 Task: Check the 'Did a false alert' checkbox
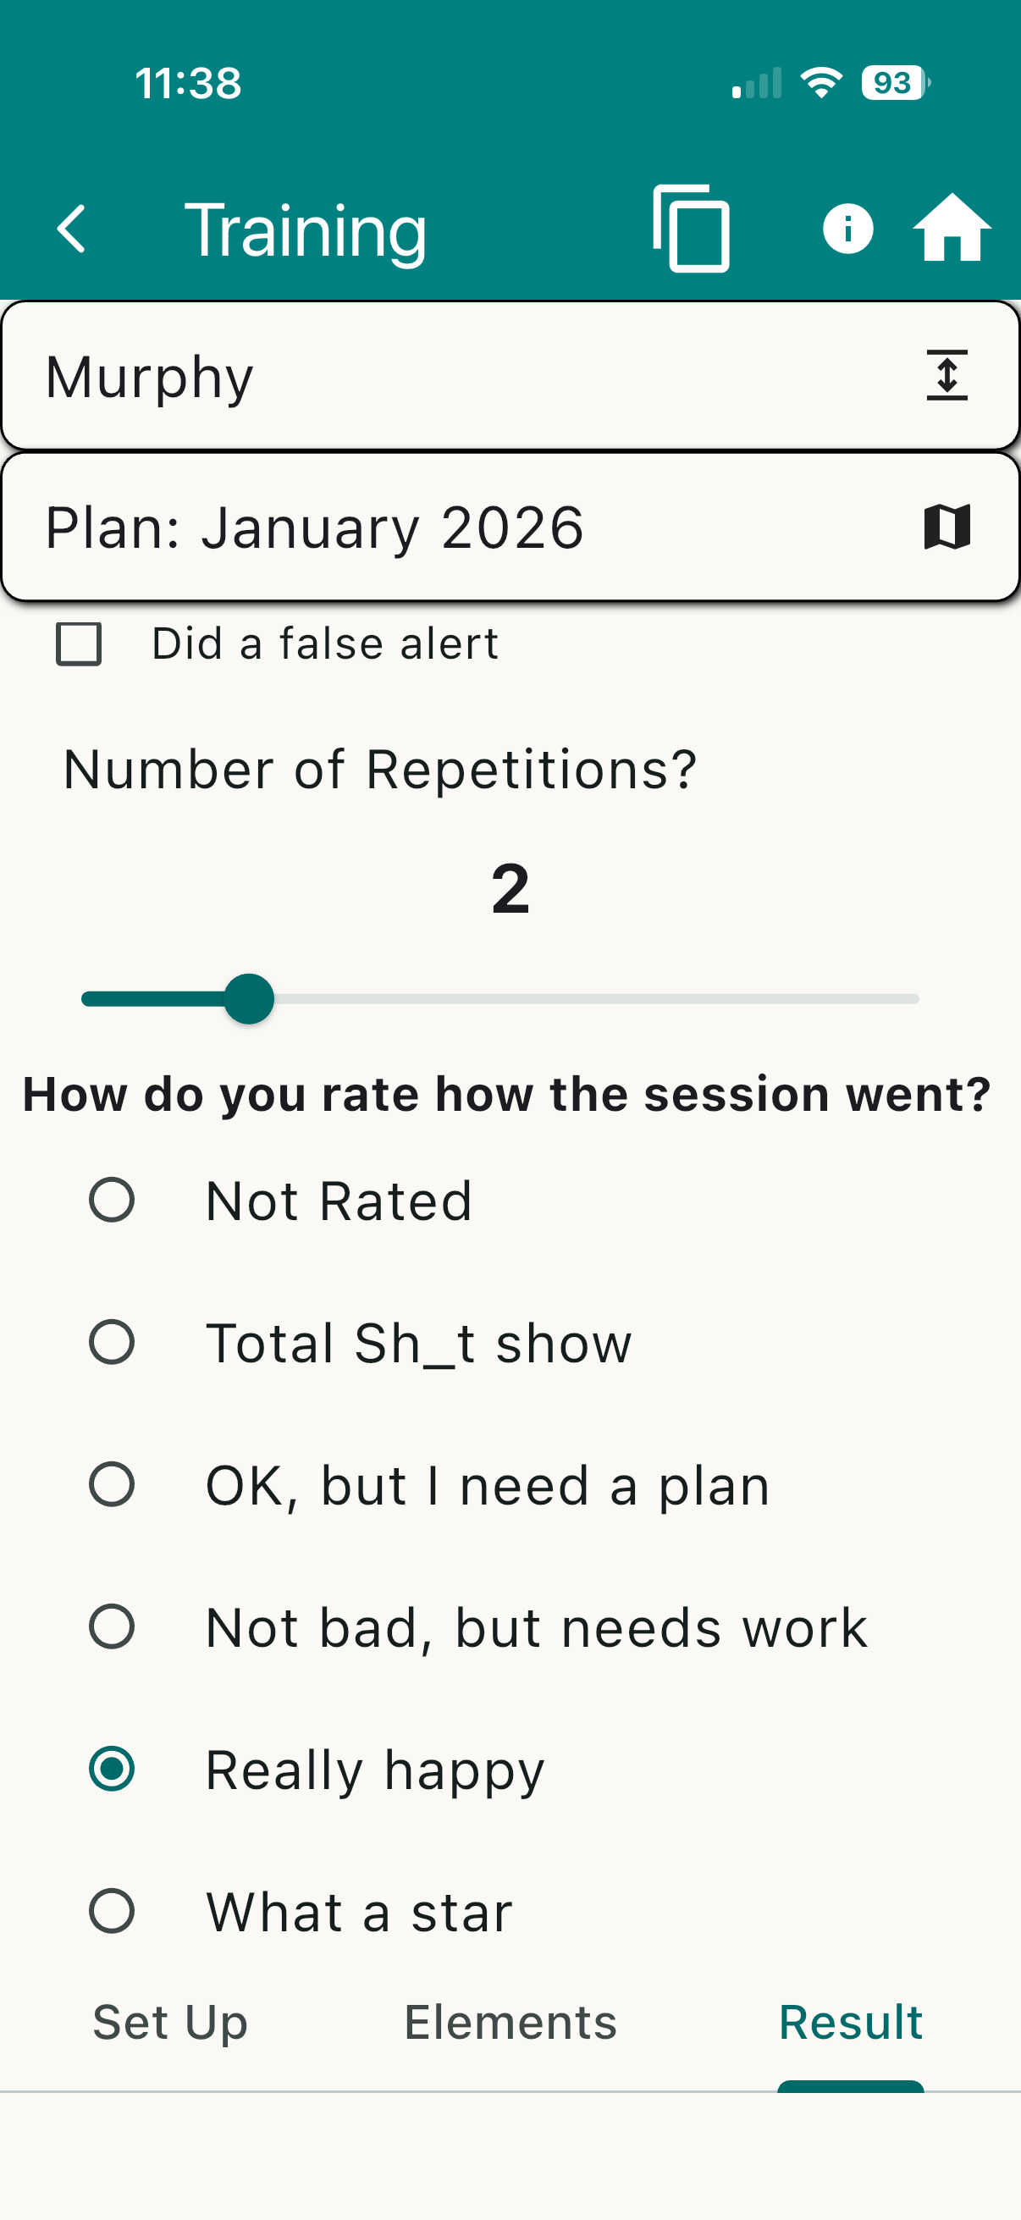coord(80,643)
